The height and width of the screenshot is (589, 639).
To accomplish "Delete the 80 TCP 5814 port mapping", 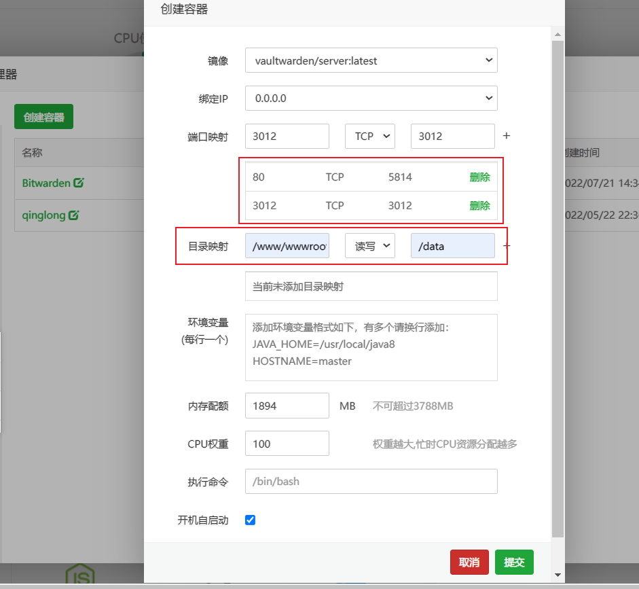I will [479, 177].
